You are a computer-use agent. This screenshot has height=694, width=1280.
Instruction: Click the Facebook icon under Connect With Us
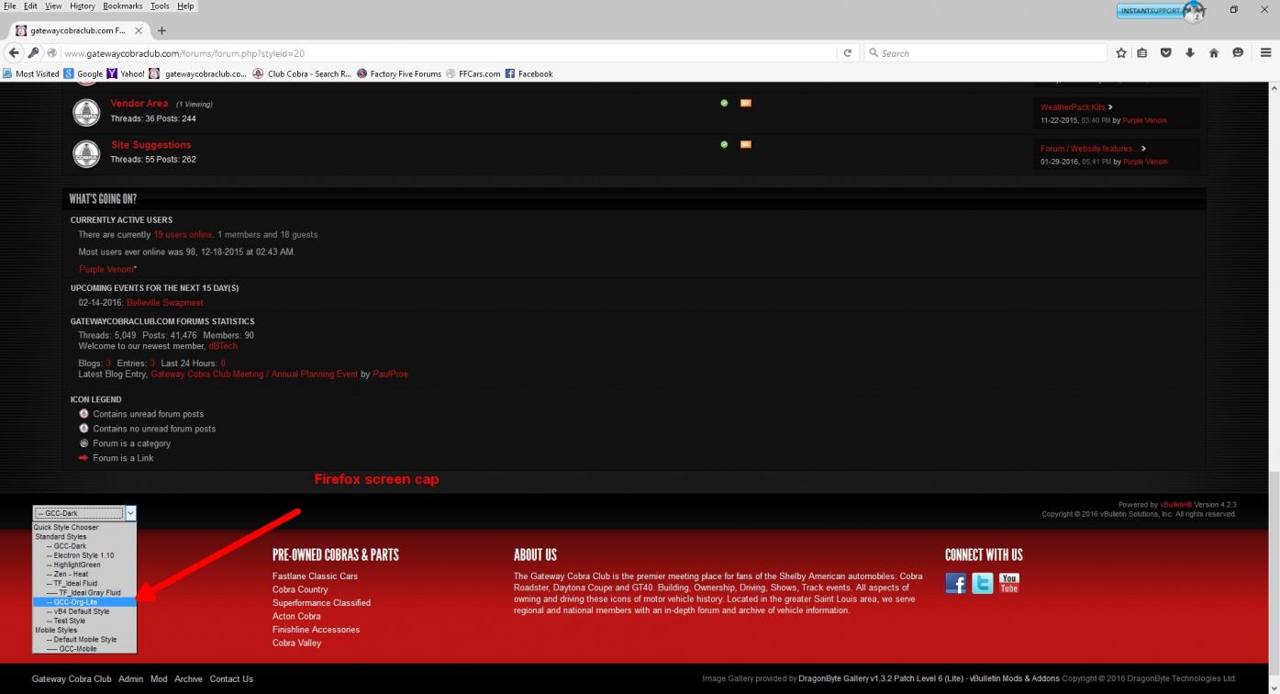955,583
